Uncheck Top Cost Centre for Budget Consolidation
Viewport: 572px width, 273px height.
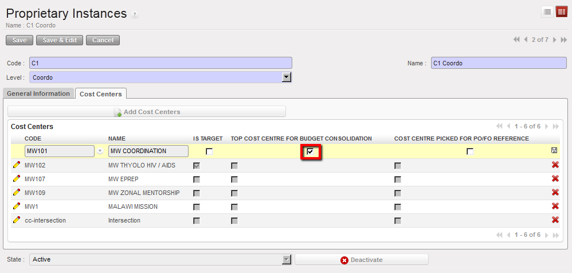(x=310, y=151)
